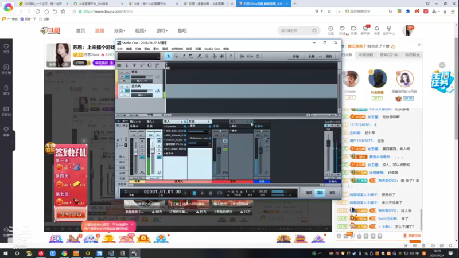Select the Listen speaker tool
Screen dimensions: 459x258
[x=222, y=56]
